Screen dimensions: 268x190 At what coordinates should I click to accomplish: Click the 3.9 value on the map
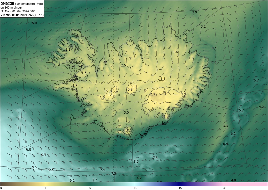point(195,12)
